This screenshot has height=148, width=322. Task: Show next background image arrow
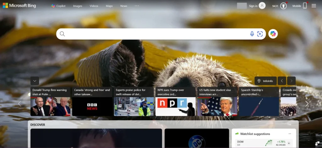click(291, 81)
